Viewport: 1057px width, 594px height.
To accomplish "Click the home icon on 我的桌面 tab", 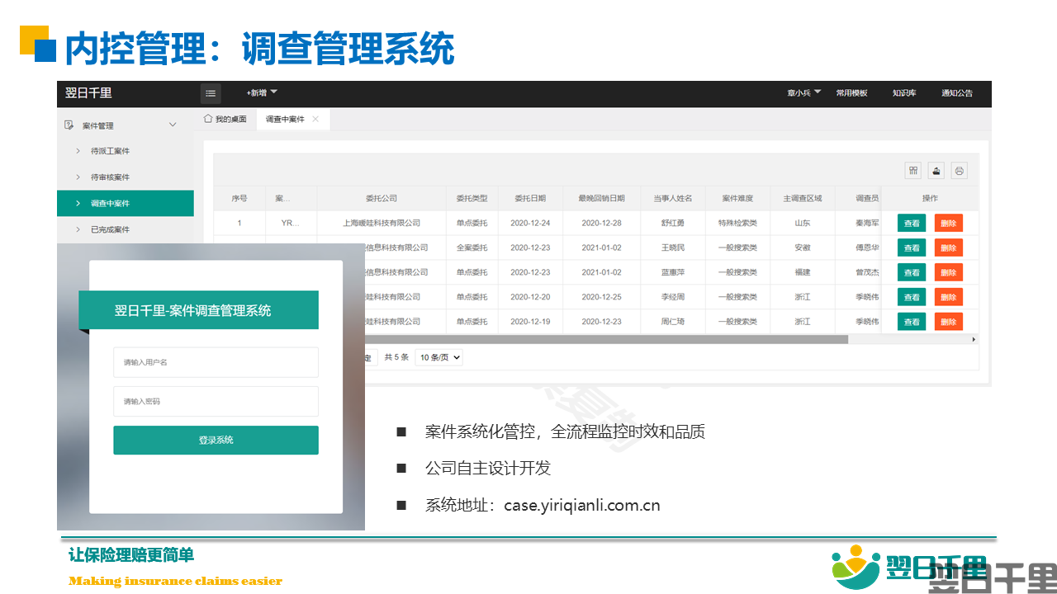I will [x=208, y=119].
